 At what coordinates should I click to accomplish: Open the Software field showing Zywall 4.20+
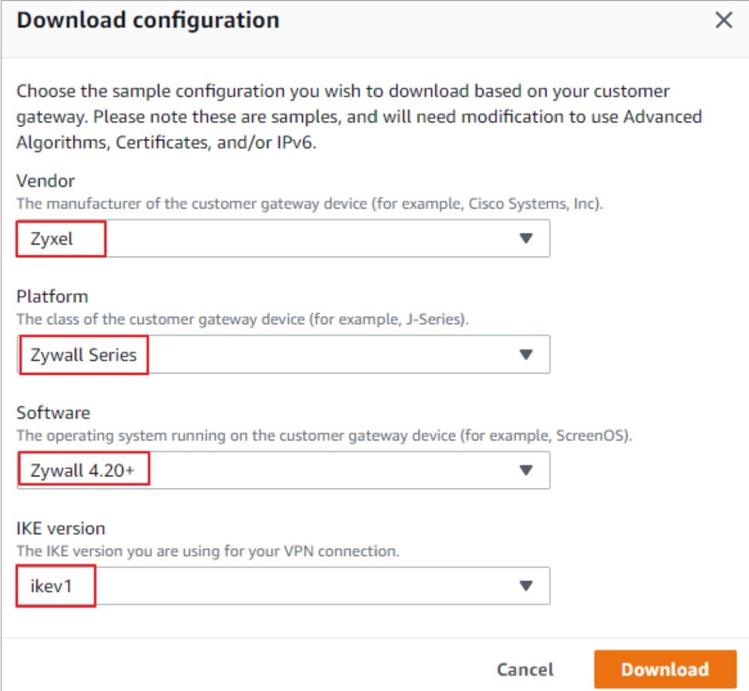(284, 470)
